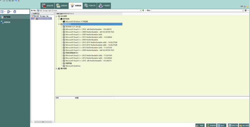The height and width of the screenshot is (127, 250).
Task: Open the 系统还原 tab
Action: point(47,6)
